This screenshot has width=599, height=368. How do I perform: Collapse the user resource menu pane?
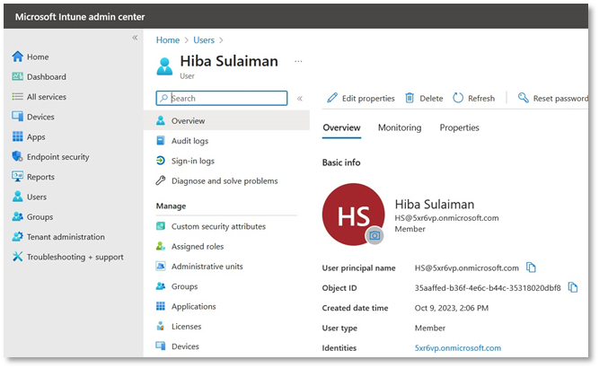[300, 99]
